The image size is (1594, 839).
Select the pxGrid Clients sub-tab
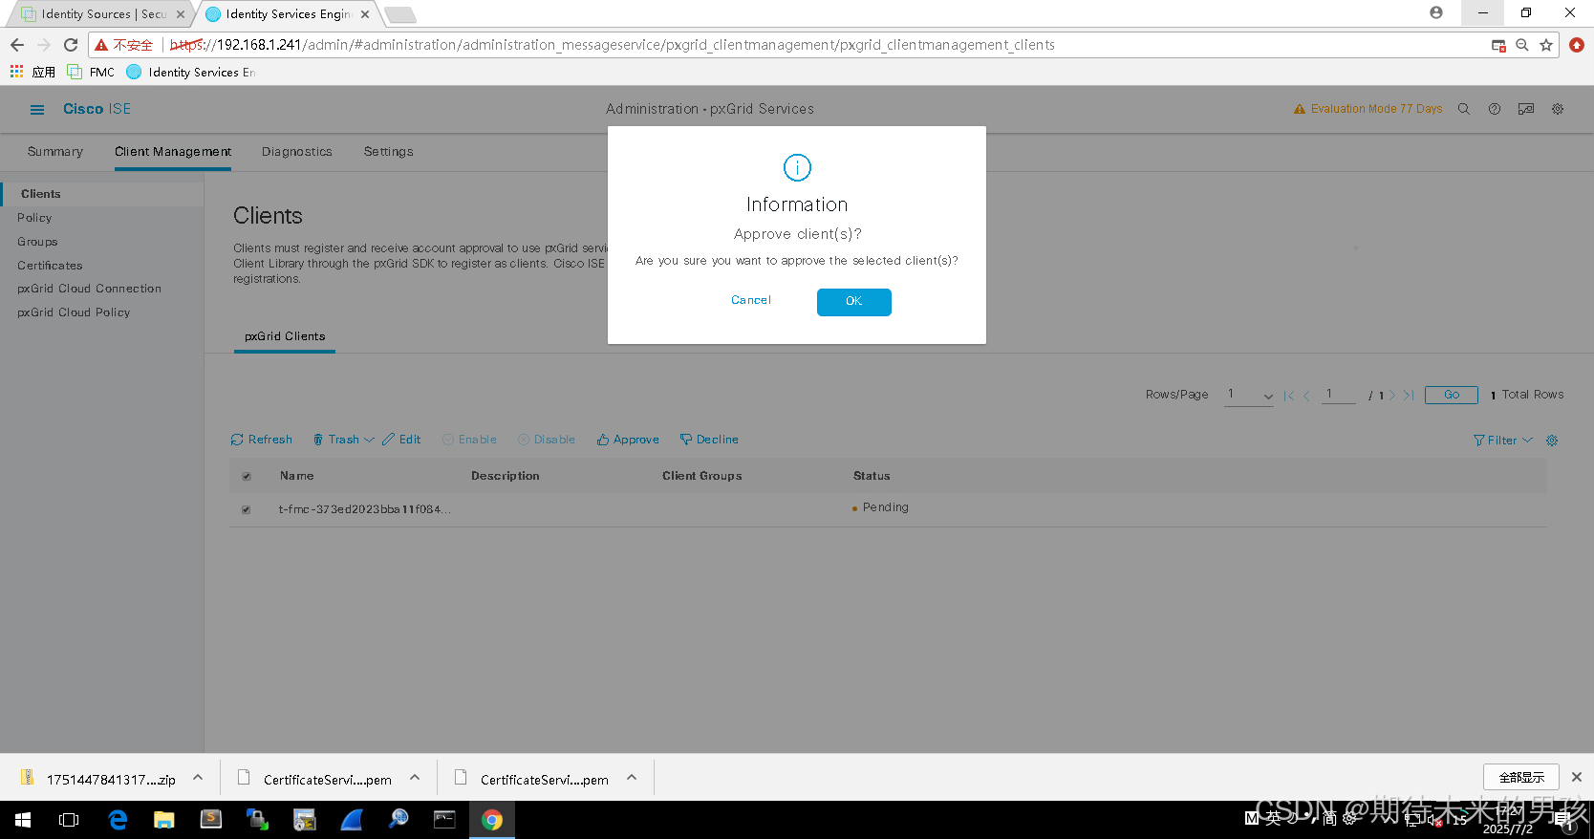click(285, 336)
